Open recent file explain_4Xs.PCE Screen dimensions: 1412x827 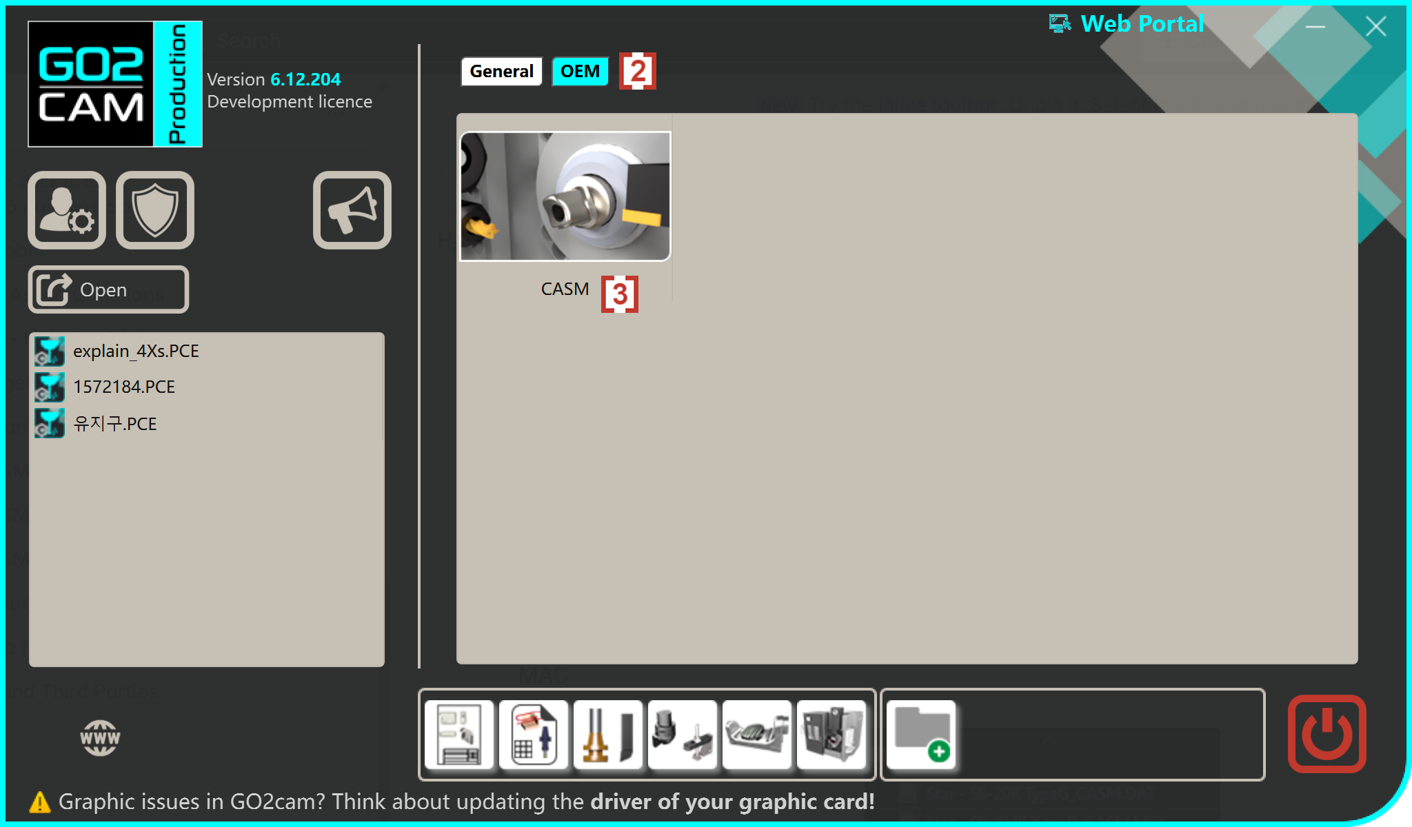point(136,351)
